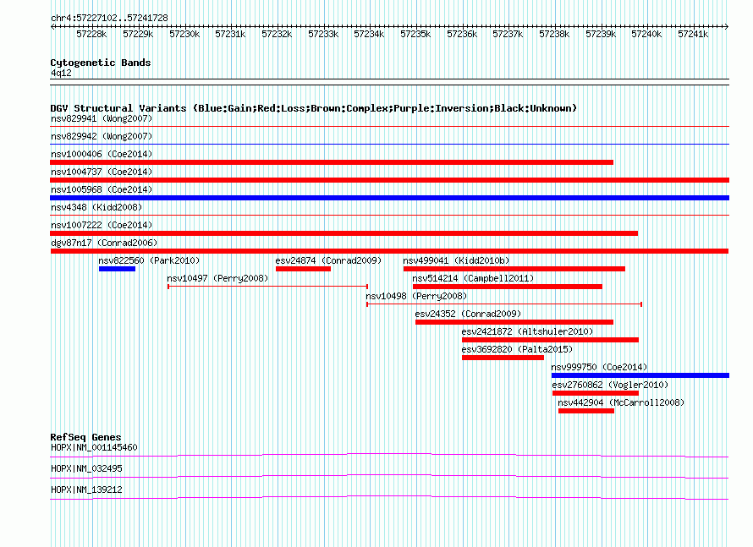The width and height of the screenshot is (753, 547).
Task: Select the blue nsv1005968 gain bar
Action: [x=389, y=198]
